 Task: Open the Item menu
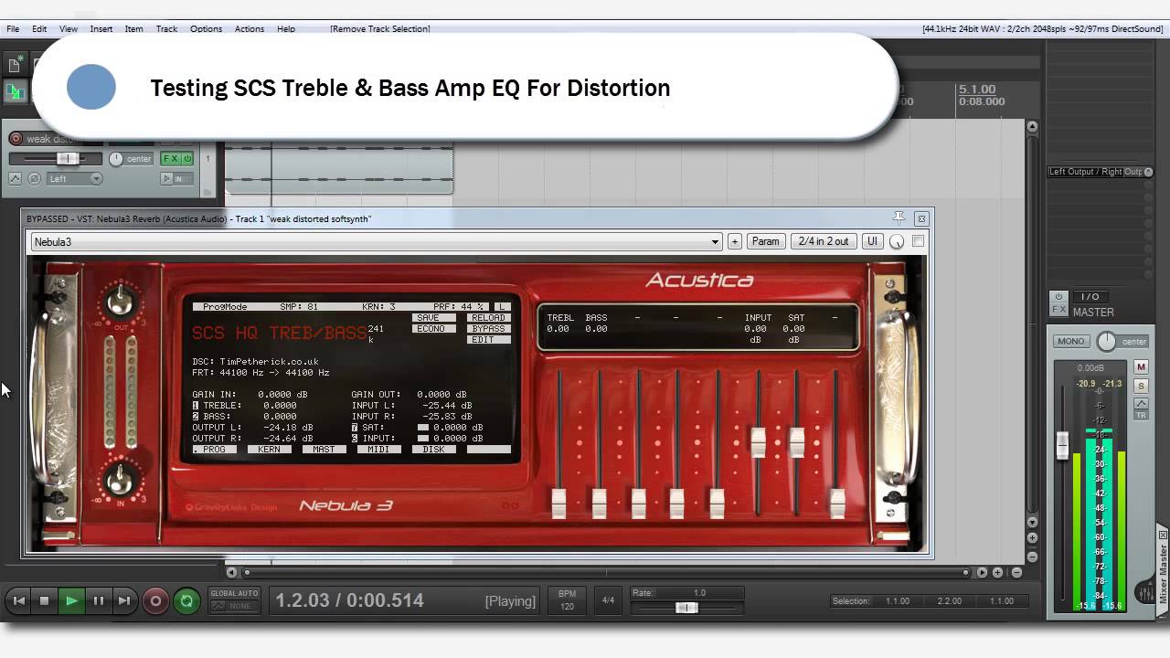tap(133, 29)
